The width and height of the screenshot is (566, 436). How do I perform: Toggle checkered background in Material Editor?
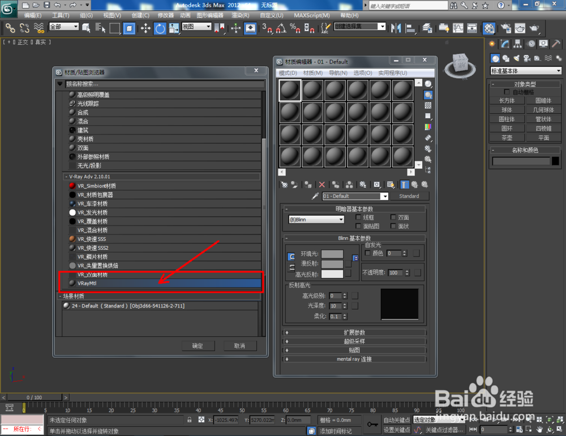point(428,105)
